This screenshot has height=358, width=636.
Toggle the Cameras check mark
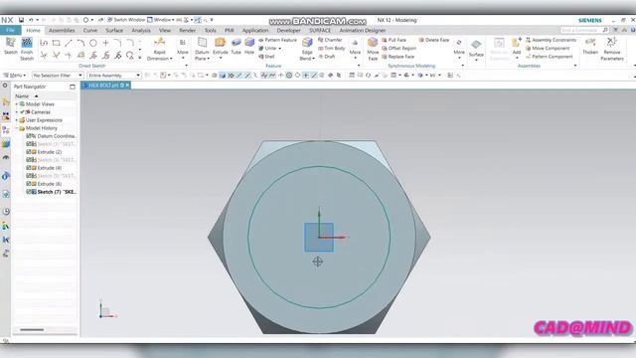(23, 112)
